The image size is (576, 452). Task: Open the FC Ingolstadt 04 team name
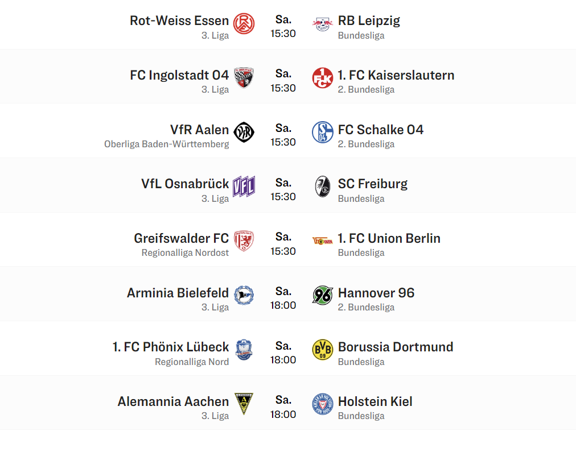179,75
